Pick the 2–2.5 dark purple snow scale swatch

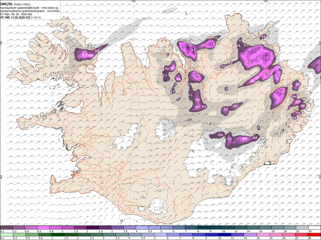[93, 227]
